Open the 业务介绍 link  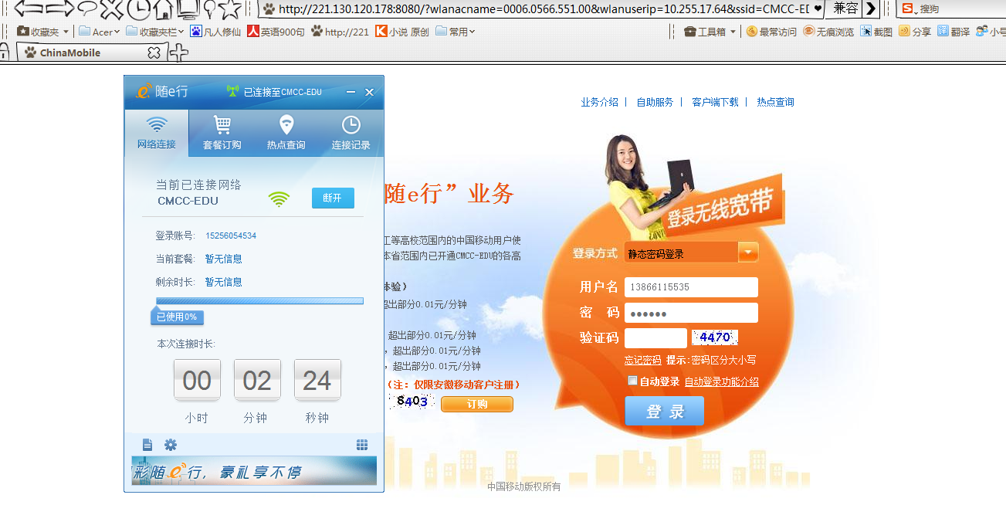[600, 102]
